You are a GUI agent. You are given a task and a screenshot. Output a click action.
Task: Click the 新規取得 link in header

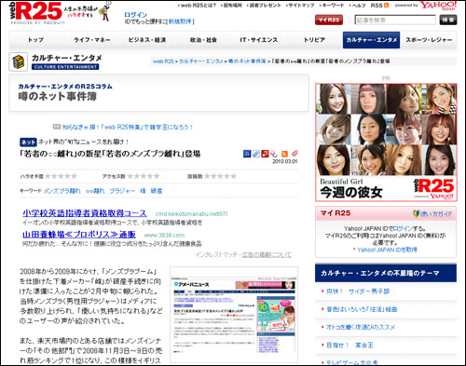click(180, 21)
